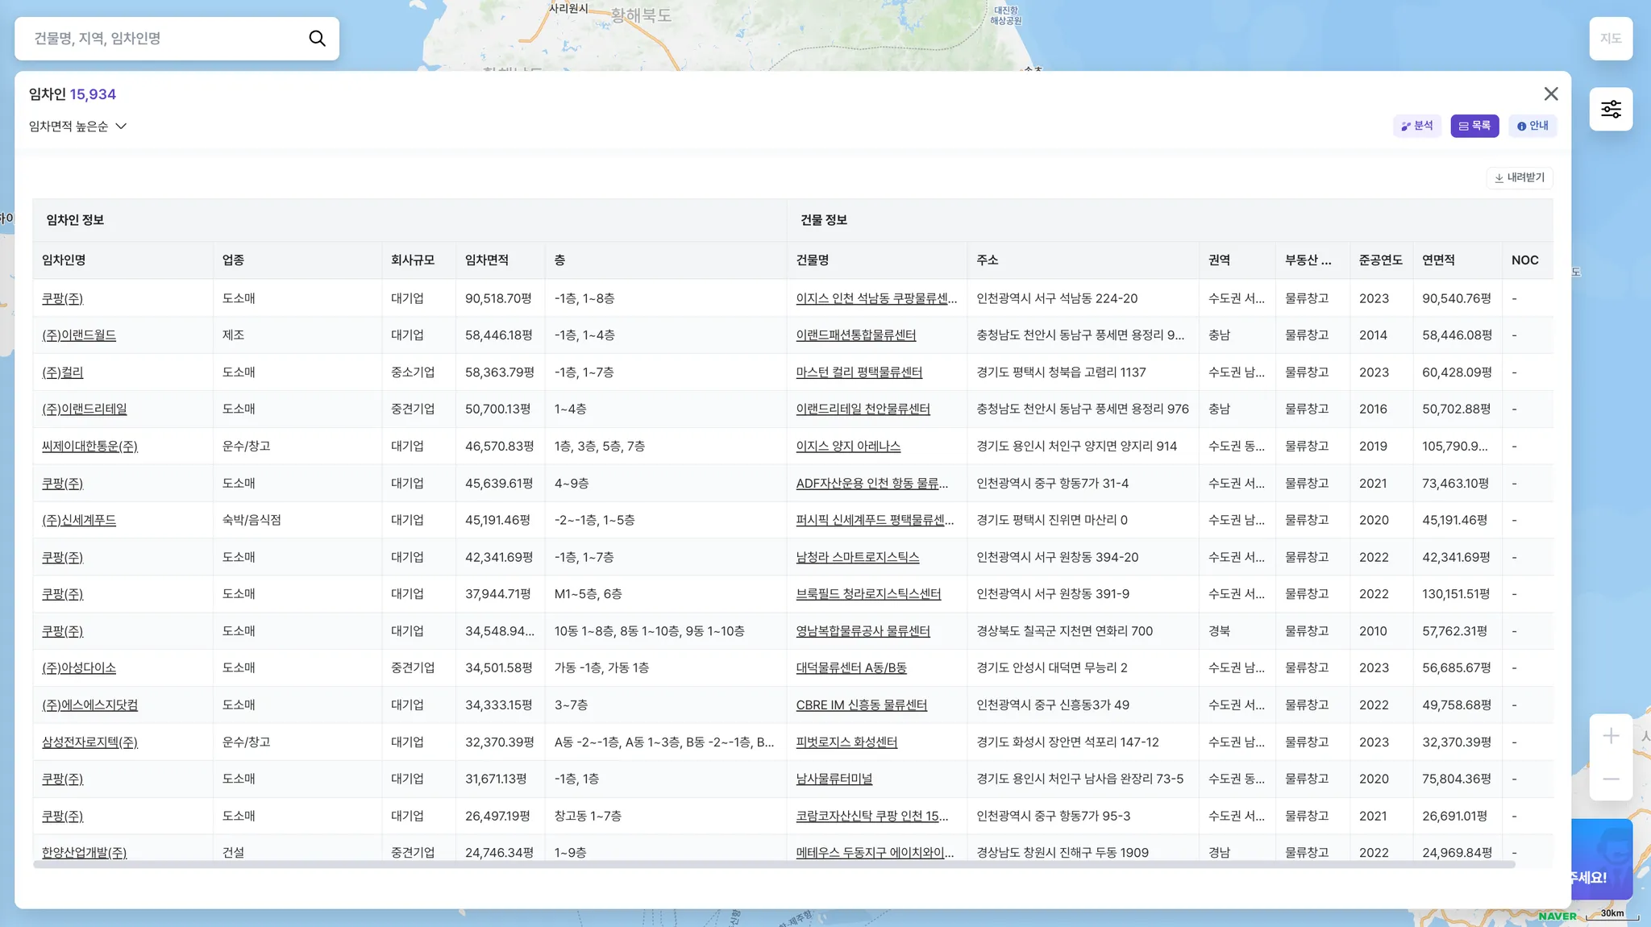Click the 임차면적 column header

[486, 260]
